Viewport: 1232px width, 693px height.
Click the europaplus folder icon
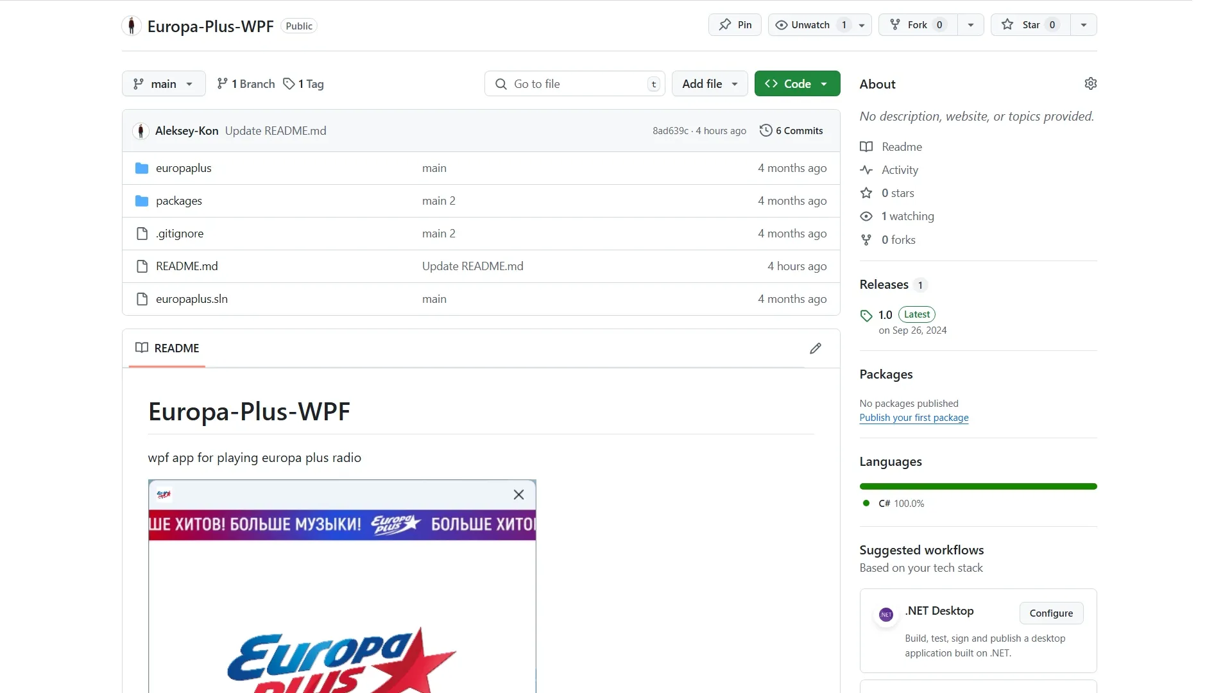(142, 168)
